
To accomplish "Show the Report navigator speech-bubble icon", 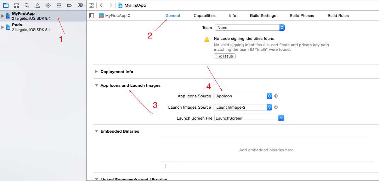I will point(80,5).
